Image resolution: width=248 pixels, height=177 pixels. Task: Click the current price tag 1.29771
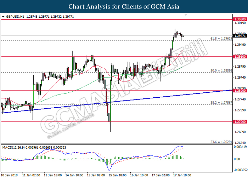click(240, 36)
